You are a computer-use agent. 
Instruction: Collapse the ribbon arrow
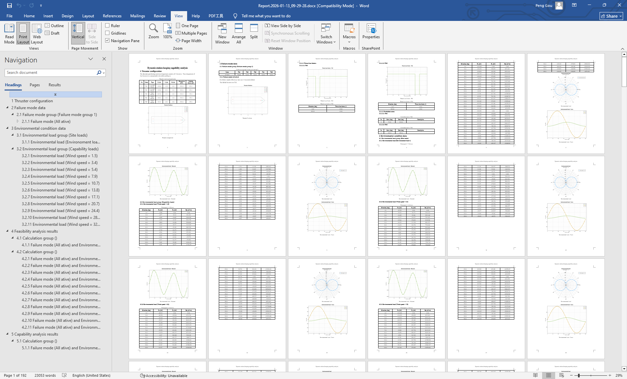622,49
